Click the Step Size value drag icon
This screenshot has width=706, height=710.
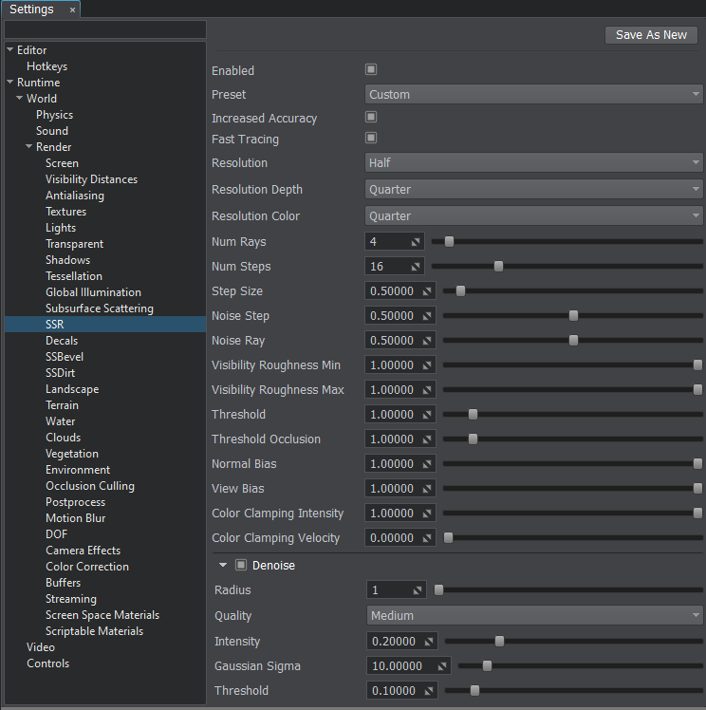[x=427, y=291]
